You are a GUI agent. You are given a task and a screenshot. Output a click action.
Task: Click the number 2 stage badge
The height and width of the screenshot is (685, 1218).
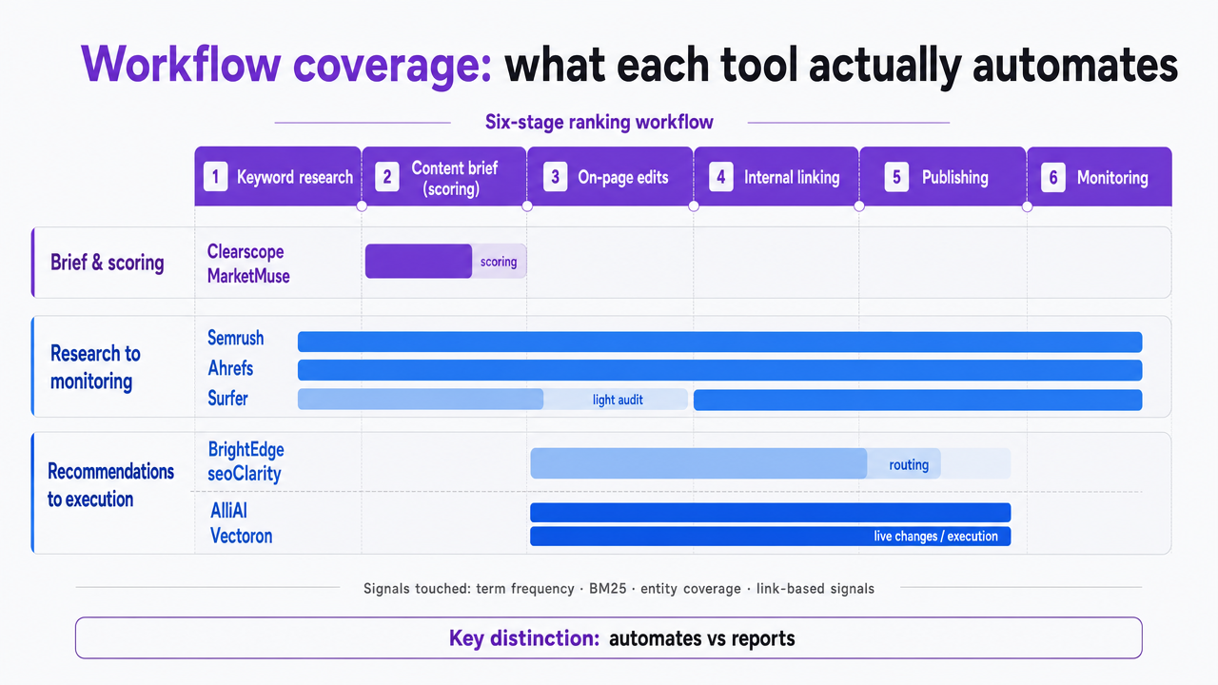tap(387, 177)
